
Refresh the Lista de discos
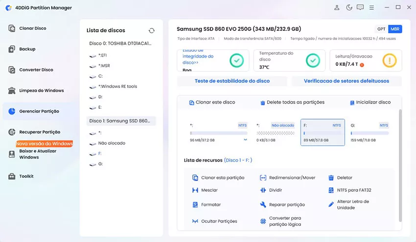click(x=152, y=31)
